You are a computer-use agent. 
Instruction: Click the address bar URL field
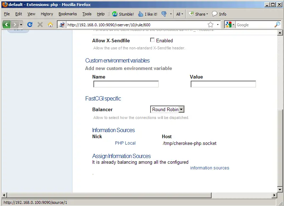coord(137,25)
